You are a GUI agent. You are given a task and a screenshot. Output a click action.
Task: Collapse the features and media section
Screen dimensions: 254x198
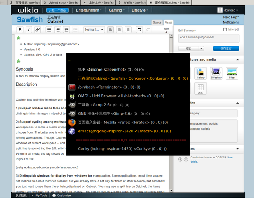point(238,60)
